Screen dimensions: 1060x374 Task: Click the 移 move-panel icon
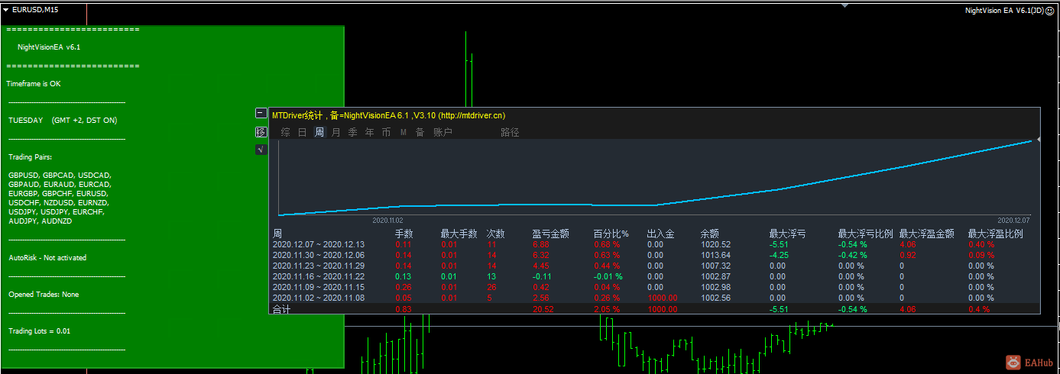[x=261, y=131]
